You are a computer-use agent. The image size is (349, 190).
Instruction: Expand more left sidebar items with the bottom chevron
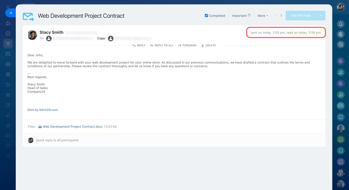tap(8, 167)
